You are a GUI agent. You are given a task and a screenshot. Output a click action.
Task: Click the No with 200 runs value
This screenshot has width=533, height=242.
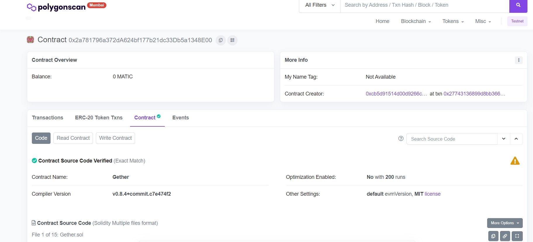[386, 177]
